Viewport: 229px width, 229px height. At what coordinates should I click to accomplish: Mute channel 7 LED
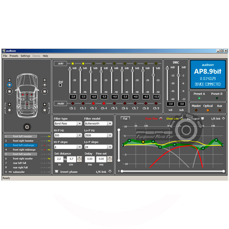[x=135, y=104]
